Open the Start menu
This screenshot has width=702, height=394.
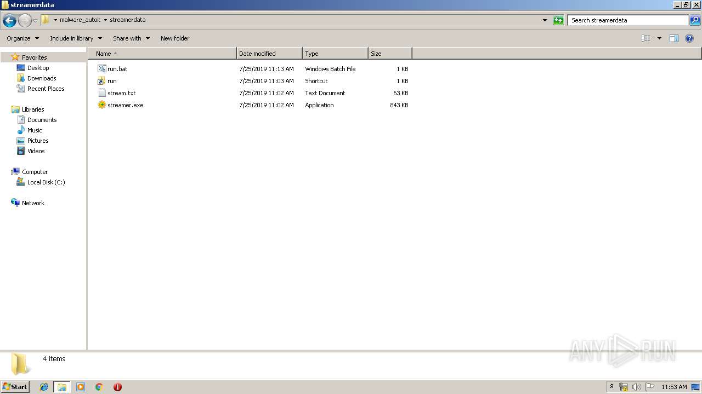[x=15, y=386]
